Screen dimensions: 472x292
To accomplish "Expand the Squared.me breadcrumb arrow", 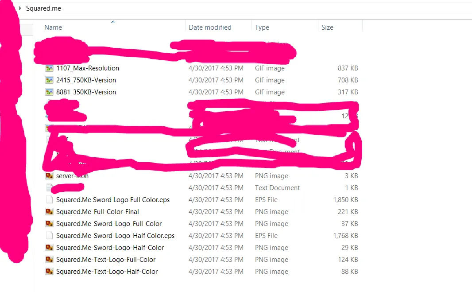I will point(20,8).
